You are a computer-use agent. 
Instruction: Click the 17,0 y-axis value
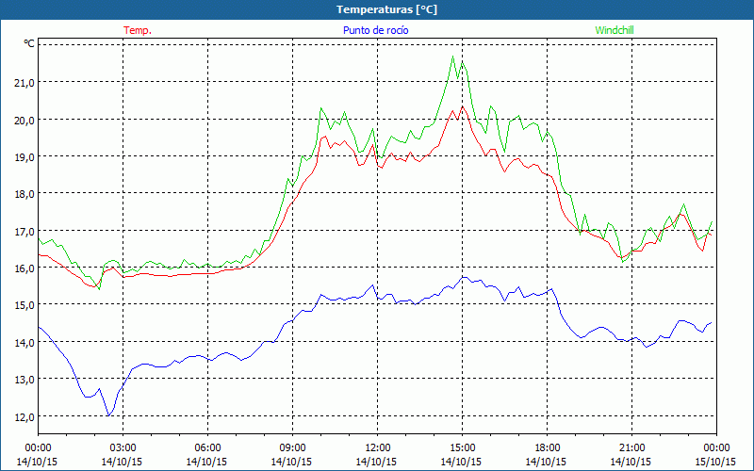[x=25, y=231]
